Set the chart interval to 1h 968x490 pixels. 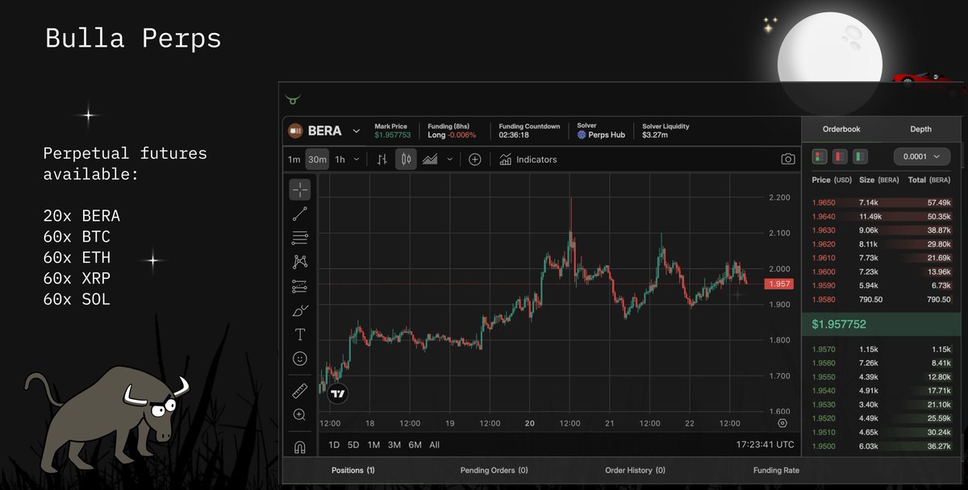(x=340, y=160)
